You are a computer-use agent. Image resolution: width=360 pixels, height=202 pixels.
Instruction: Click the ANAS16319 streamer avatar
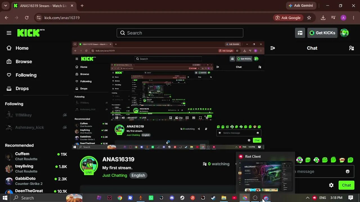(89, 165)
